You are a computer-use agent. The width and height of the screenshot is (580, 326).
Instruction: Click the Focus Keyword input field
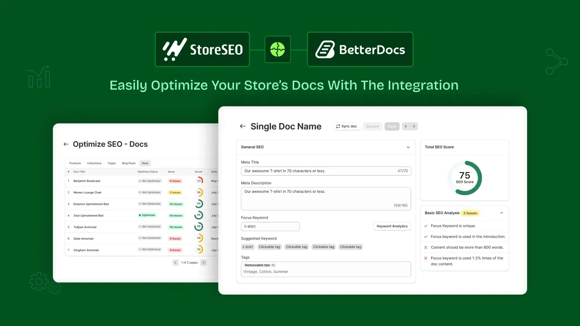[271, 226]
